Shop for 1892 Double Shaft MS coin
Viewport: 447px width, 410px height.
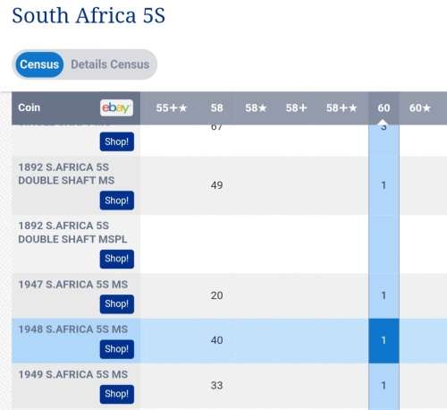(117, 201)
